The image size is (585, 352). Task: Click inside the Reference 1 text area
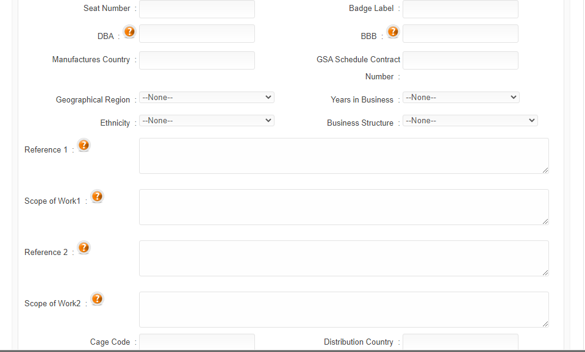[x=344, y=156]
